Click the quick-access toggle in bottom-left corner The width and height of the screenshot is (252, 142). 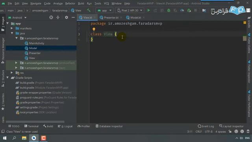click(3, 131)
